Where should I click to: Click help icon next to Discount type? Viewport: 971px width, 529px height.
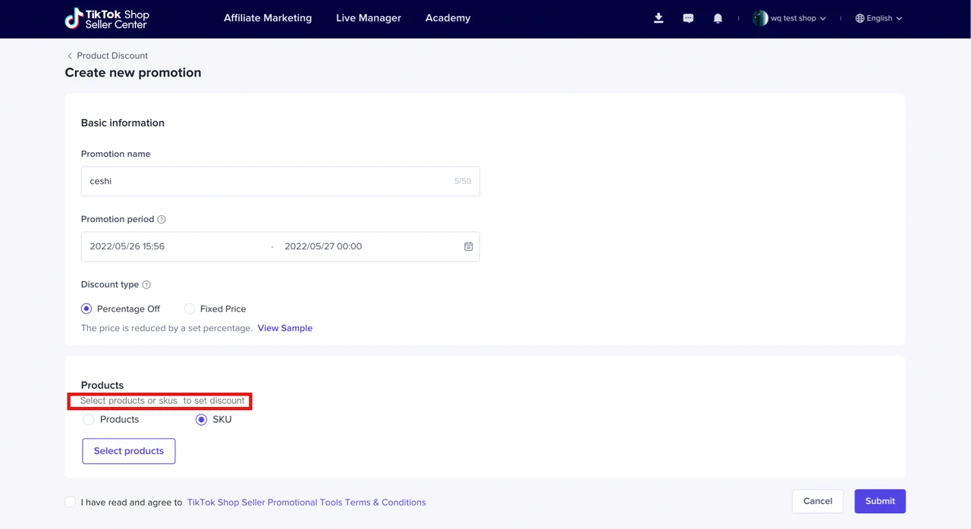[146, 285]
